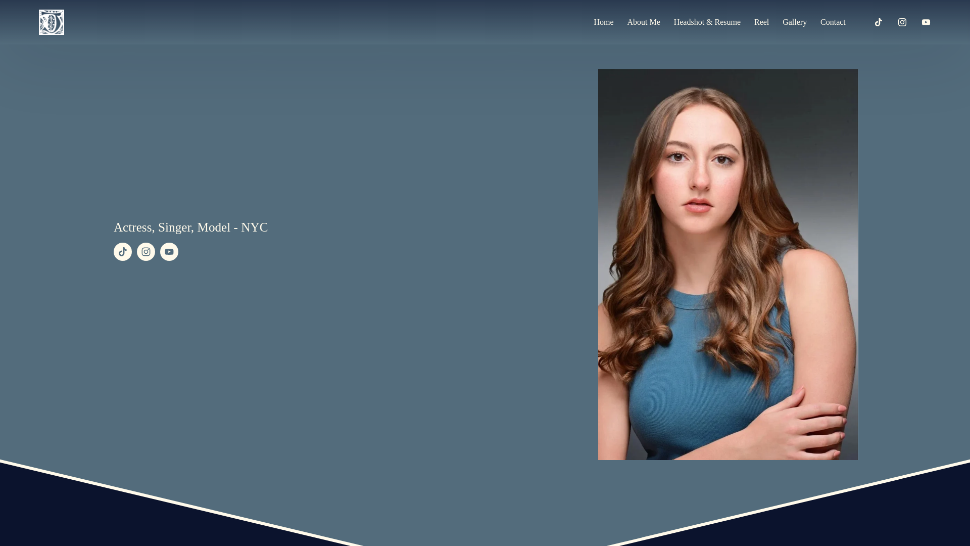This screenshot has height=546, width=970.
Task: Open Headshot & Resume page
Action: (x=707, y=22)
